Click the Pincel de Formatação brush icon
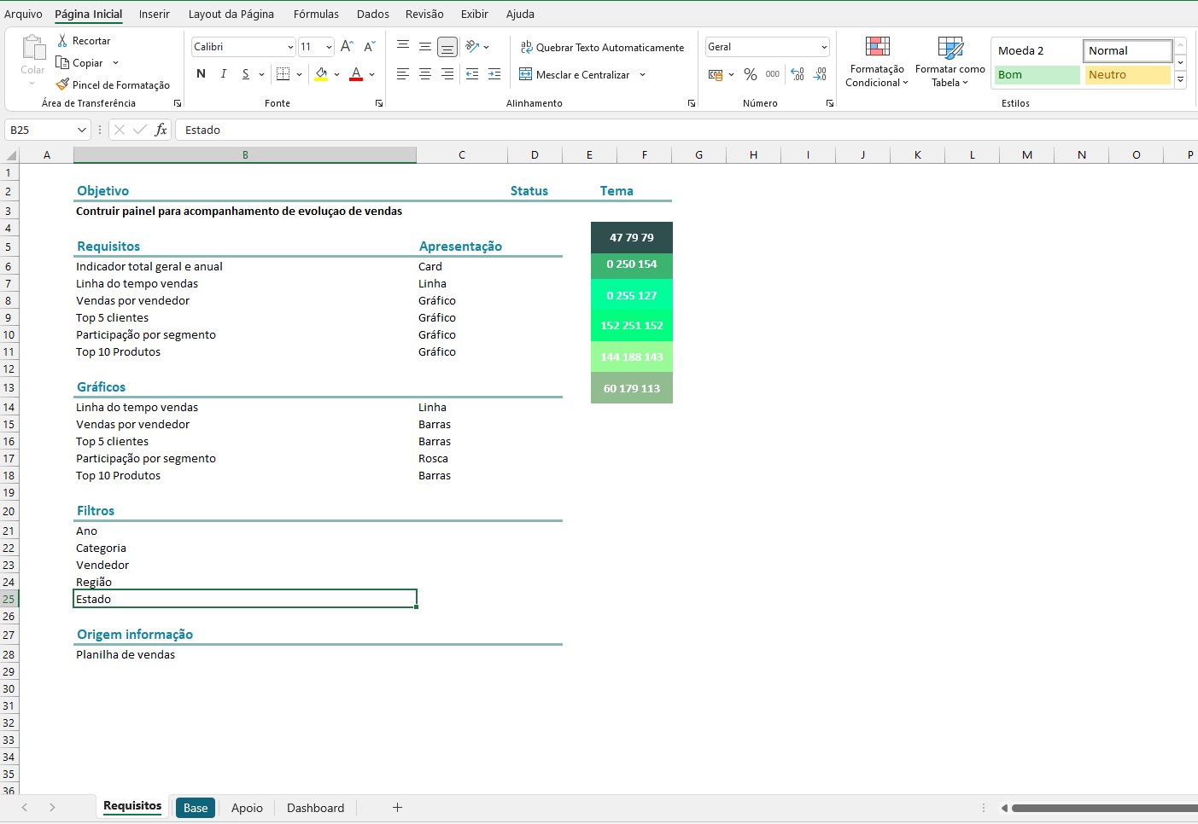The width and height of the screenshot is (1198, 824). click(x=62, y=84)
